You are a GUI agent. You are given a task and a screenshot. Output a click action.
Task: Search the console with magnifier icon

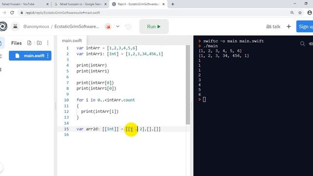point(302,44)
